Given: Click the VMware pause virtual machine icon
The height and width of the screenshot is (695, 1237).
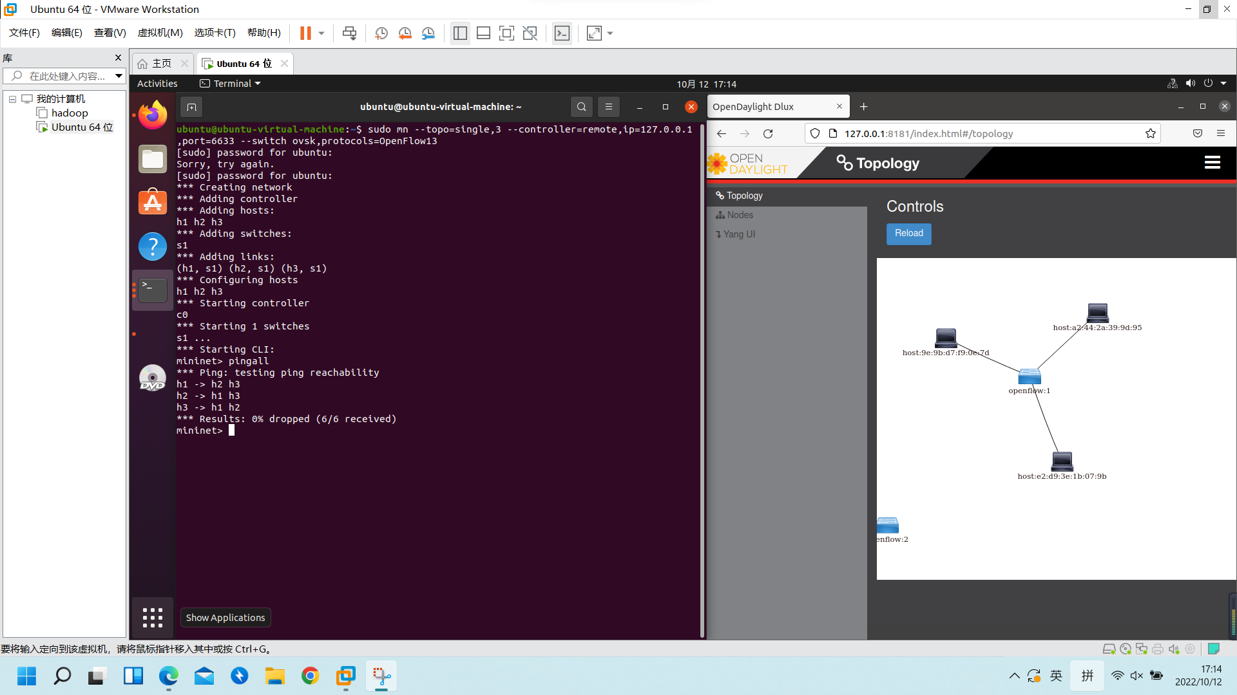Looking at the screenshot, I should [x=305, y=33].
